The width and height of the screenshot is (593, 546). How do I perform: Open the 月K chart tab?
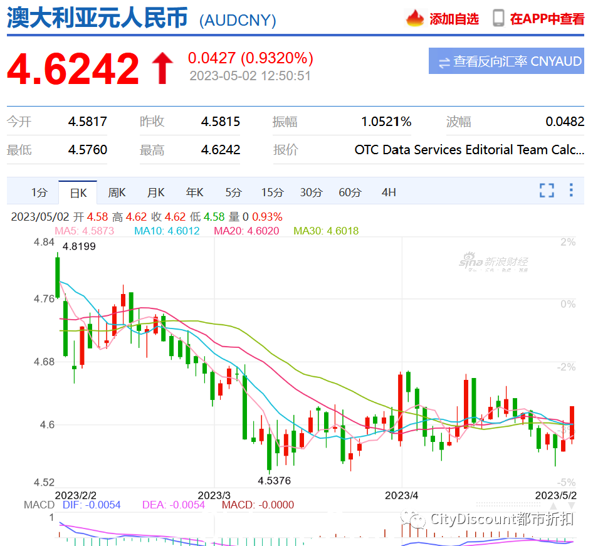[156, 192]
